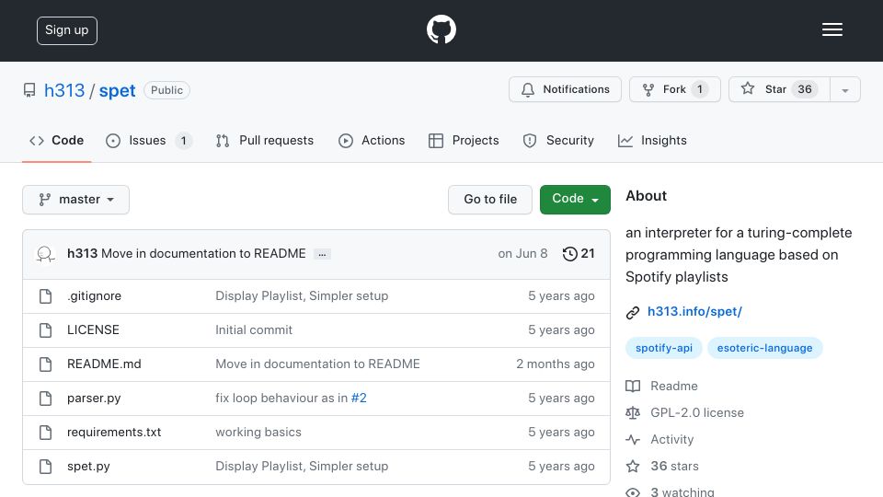Star the repository using the Star button
Image resolution: width=883 pixels, height=497 pixels.
779,89
